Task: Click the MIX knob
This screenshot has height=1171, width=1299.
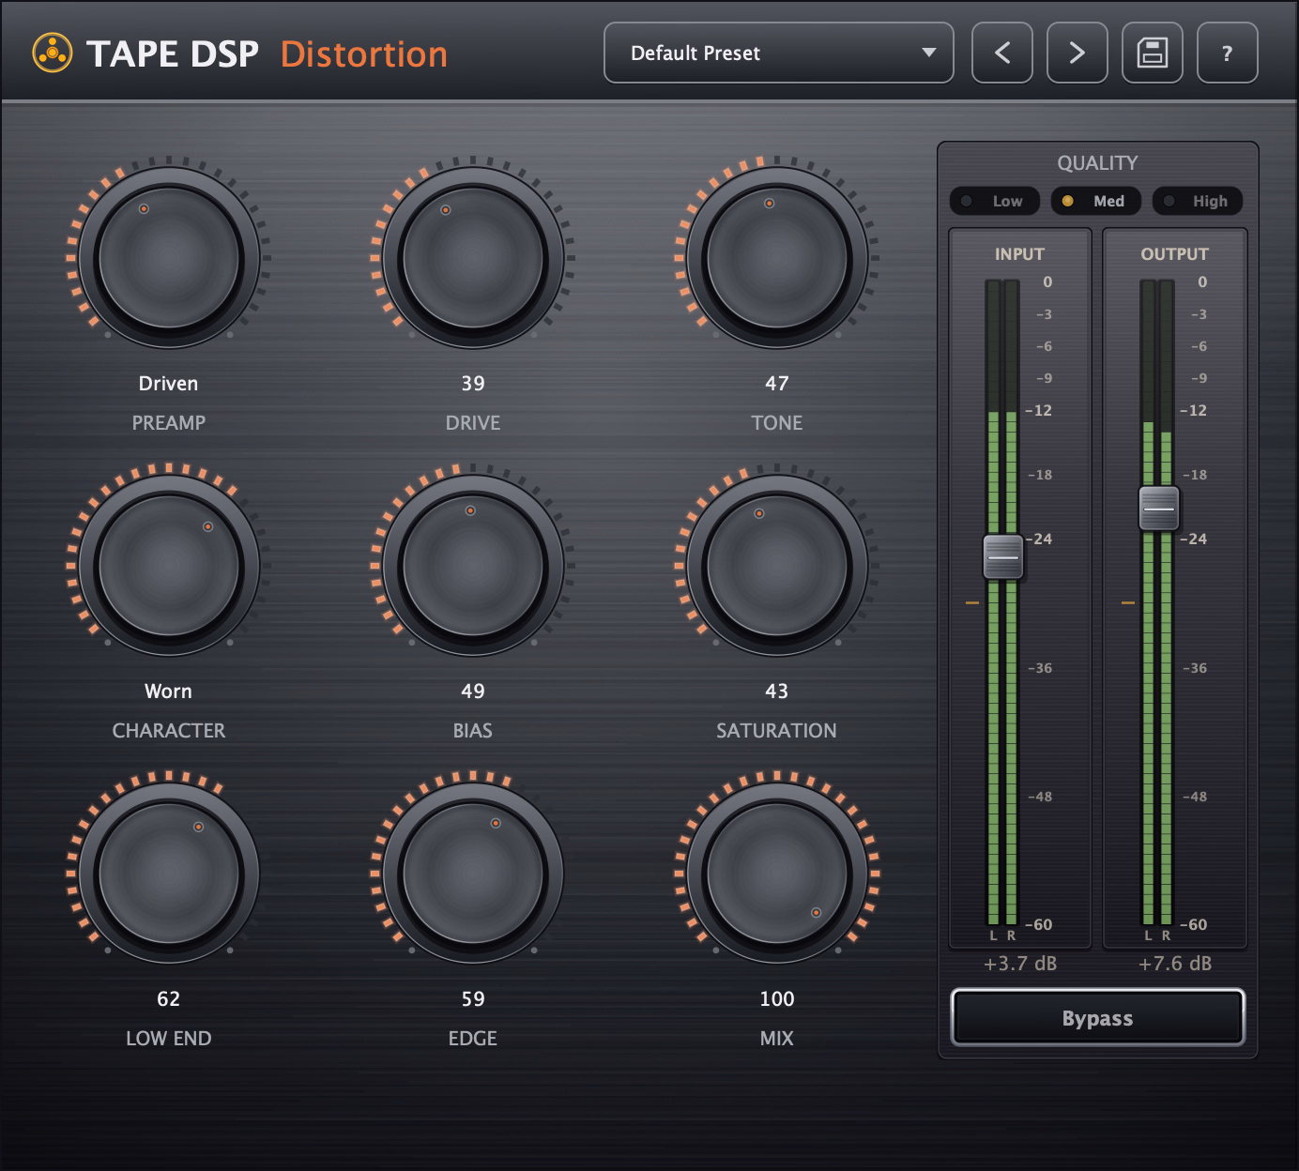Action: click(x=777, y=873)
